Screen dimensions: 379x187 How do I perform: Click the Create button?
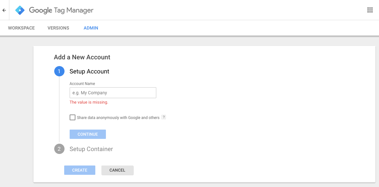(80, 170)
